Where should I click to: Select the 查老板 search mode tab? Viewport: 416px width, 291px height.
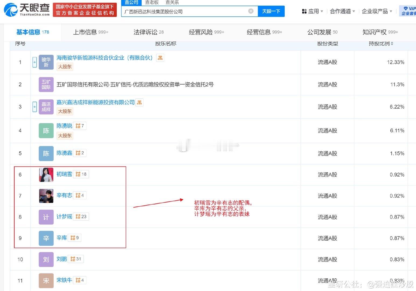point(152,2)
